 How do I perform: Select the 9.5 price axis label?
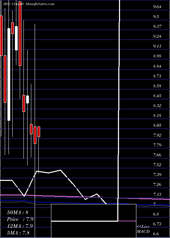[156, 17]
